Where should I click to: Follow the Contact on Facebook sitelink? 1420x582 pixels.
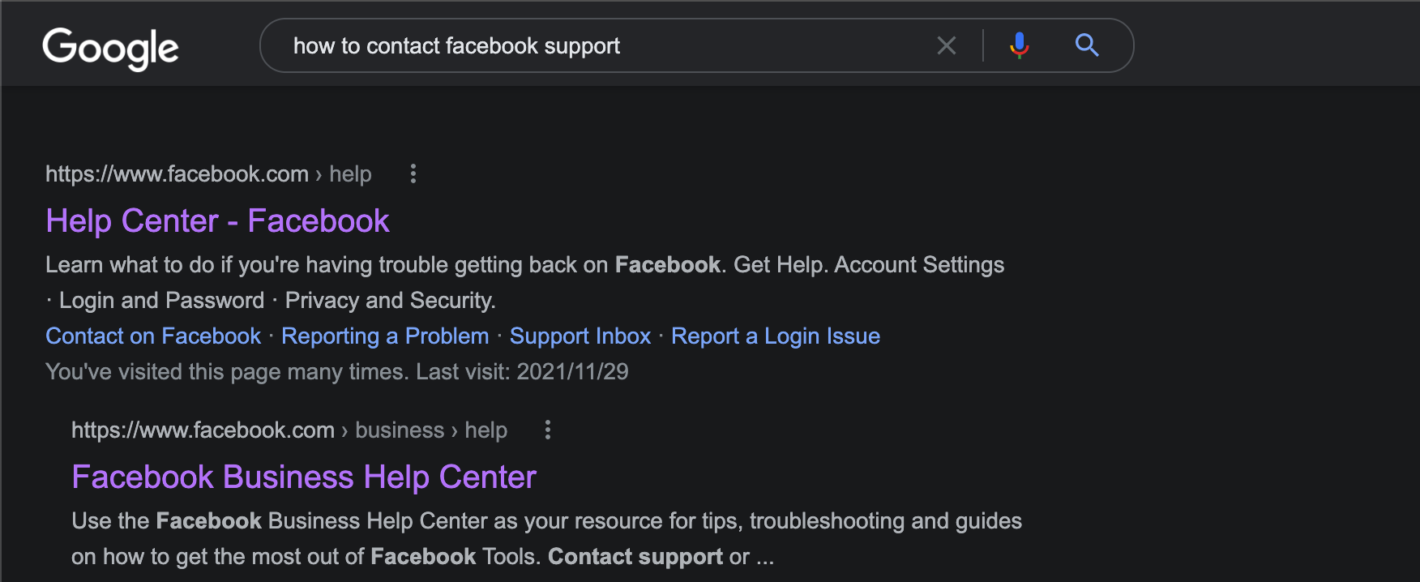pyautogui.click(x=153, y=336)
